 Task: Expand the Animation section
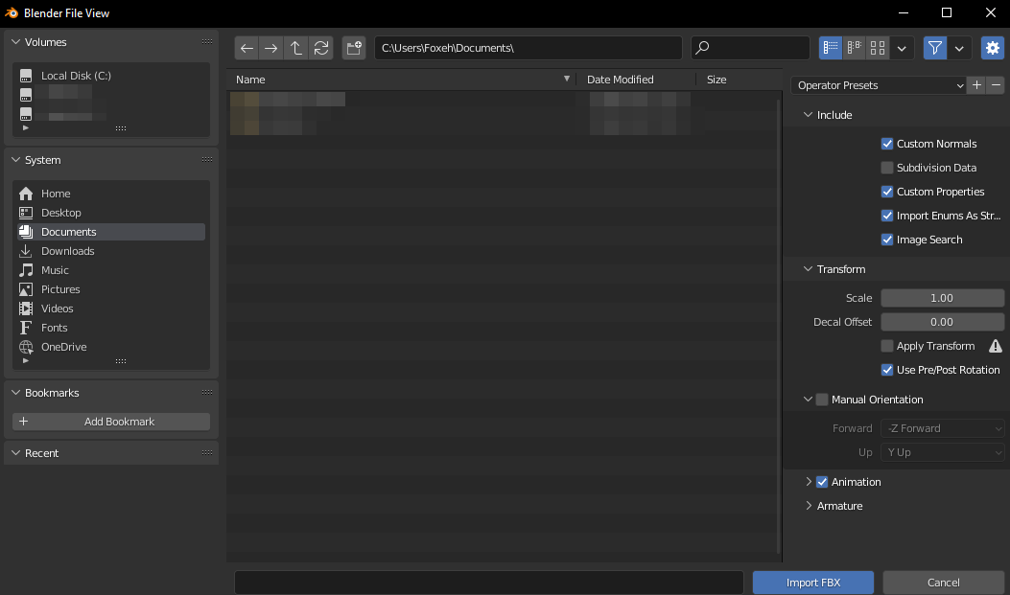(809, 482)
